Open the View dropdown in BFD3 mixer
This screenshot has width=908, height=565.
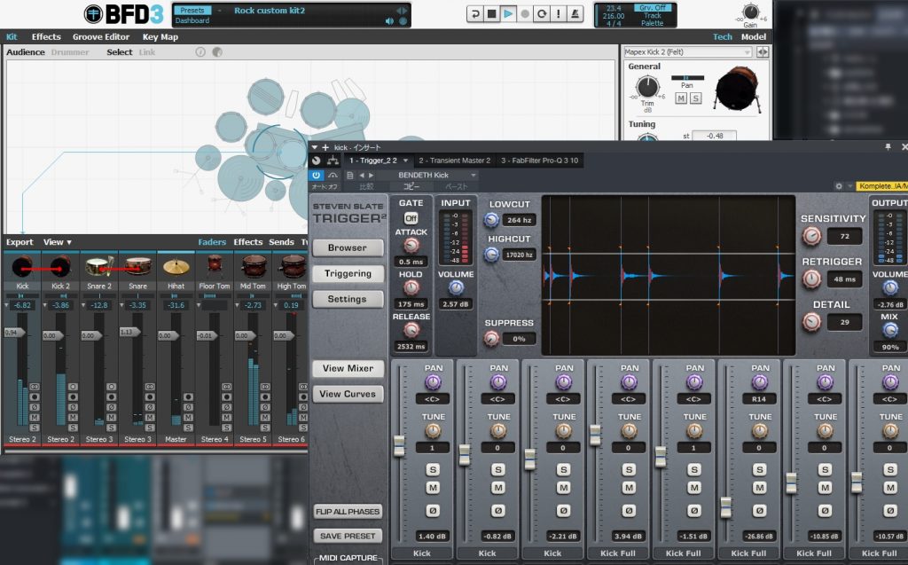pos(58,242)
